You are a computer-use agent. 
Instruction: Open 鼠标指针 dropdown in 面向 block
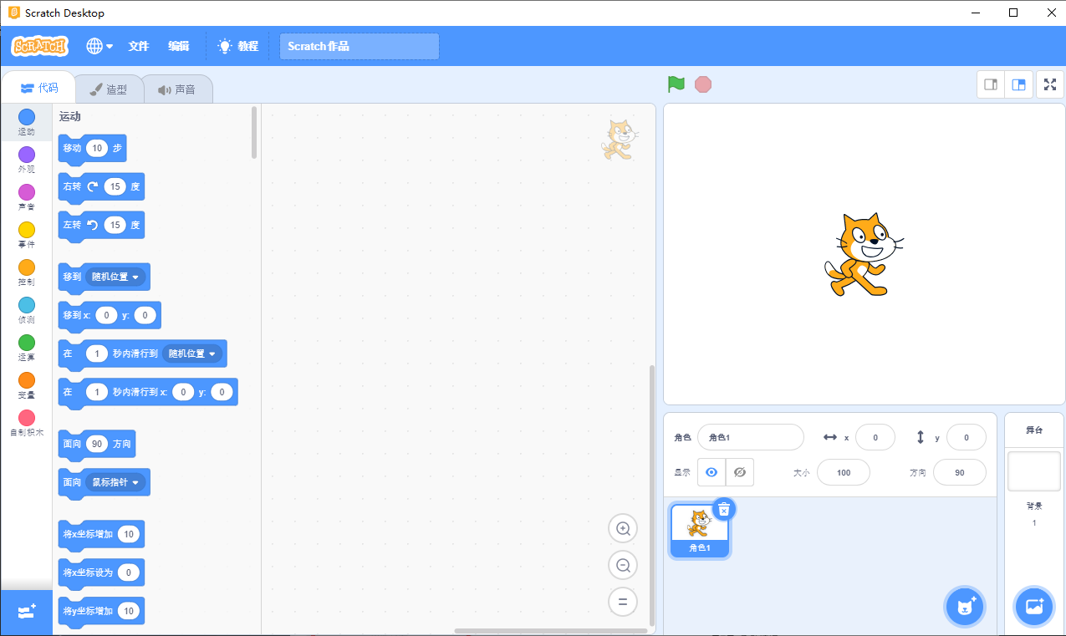[115, 482]
